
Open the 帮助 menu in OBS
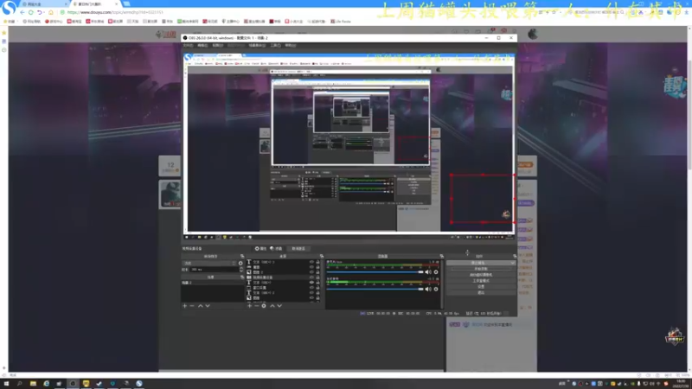pyautogui.click(x=290, y=46)
